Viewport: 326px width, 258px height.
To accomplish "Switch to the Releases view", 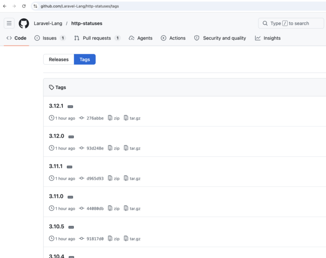I will coord(59,59).
